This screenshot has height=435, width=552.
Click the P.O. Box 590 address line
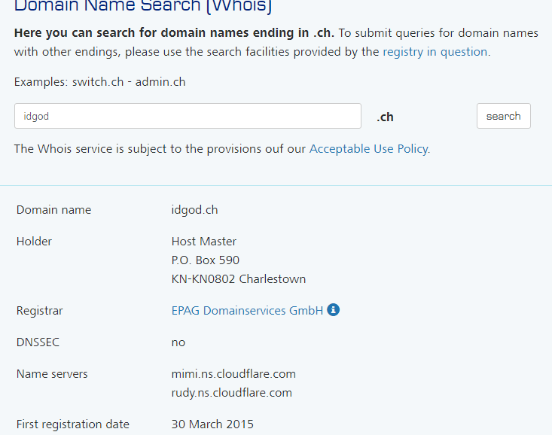(x=206, y=260)
